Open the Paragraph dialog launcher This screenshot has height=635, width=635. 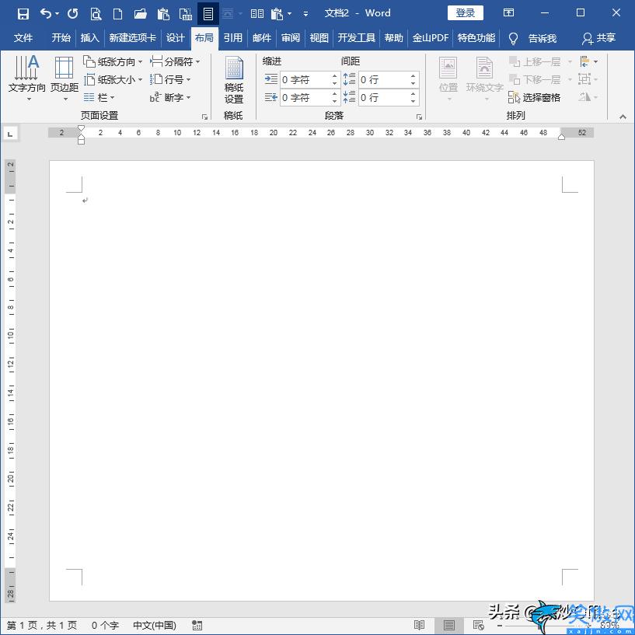click(x=419, y=117)
